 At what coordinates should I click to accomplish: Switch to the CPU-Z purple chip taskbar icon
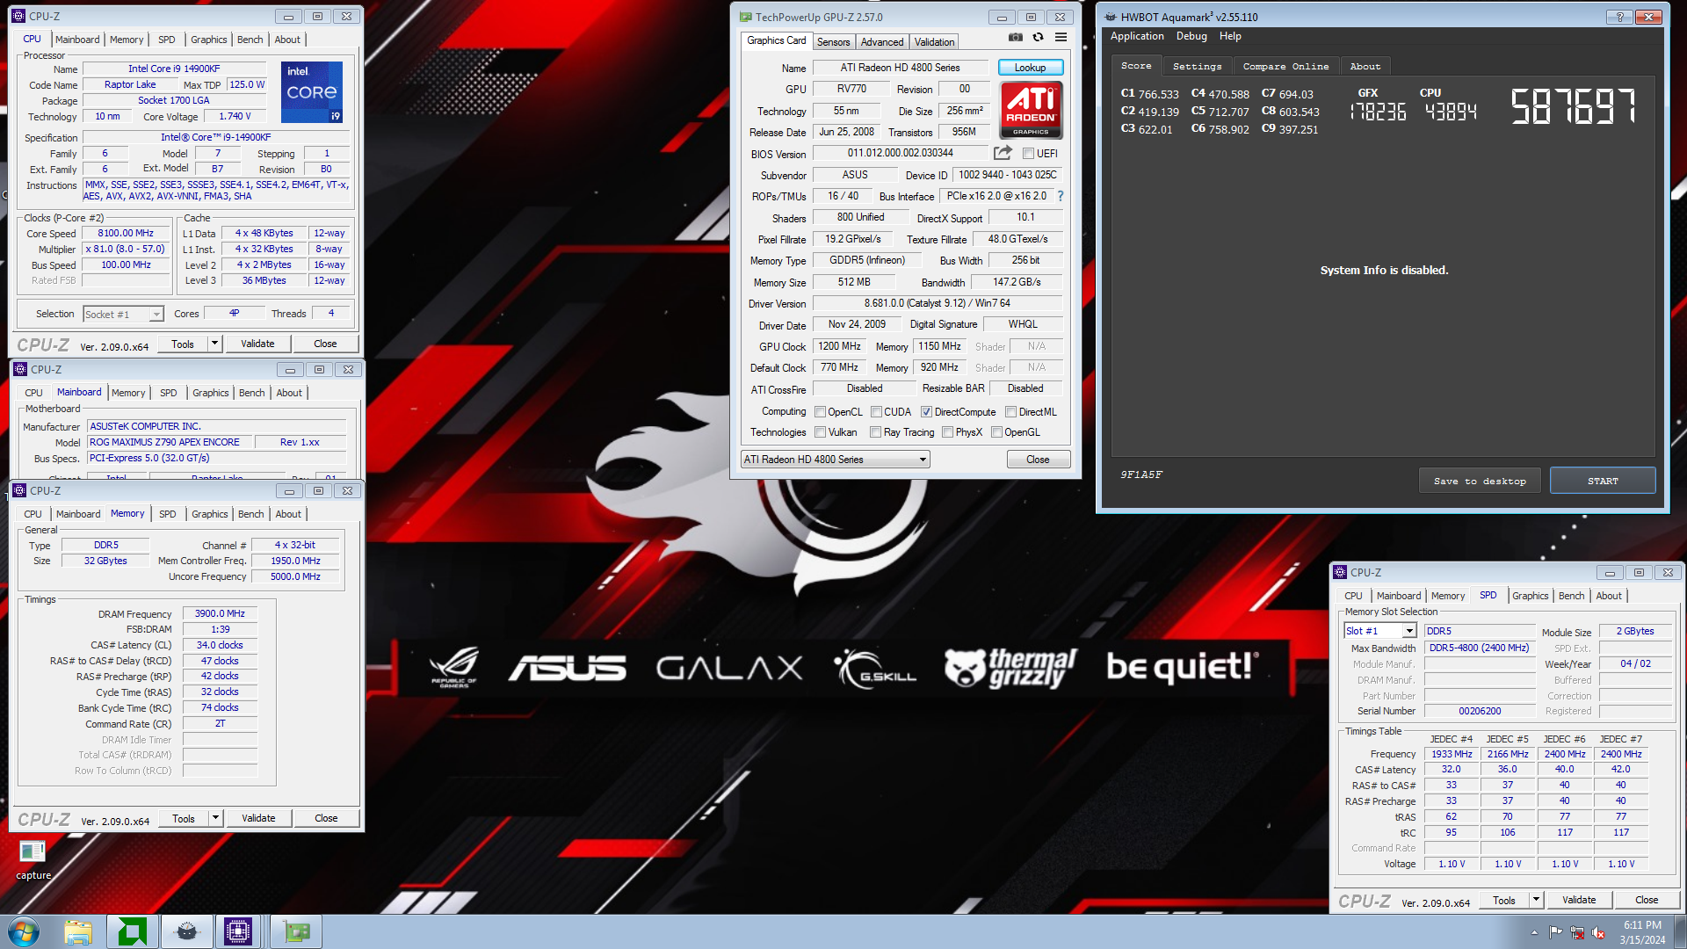point(238,931)
